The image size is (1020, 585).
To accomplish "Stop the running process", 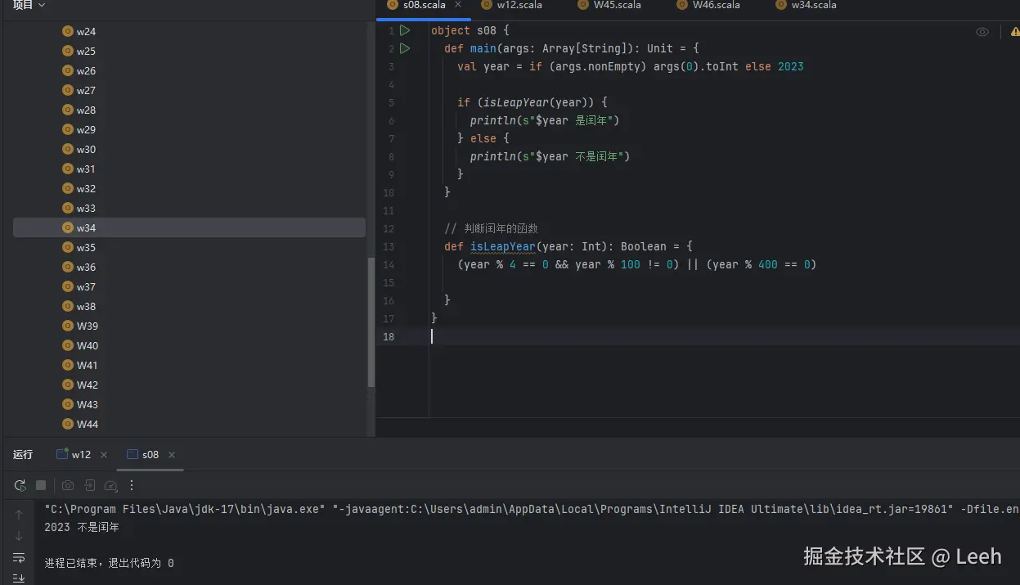I will click(41, 485).
